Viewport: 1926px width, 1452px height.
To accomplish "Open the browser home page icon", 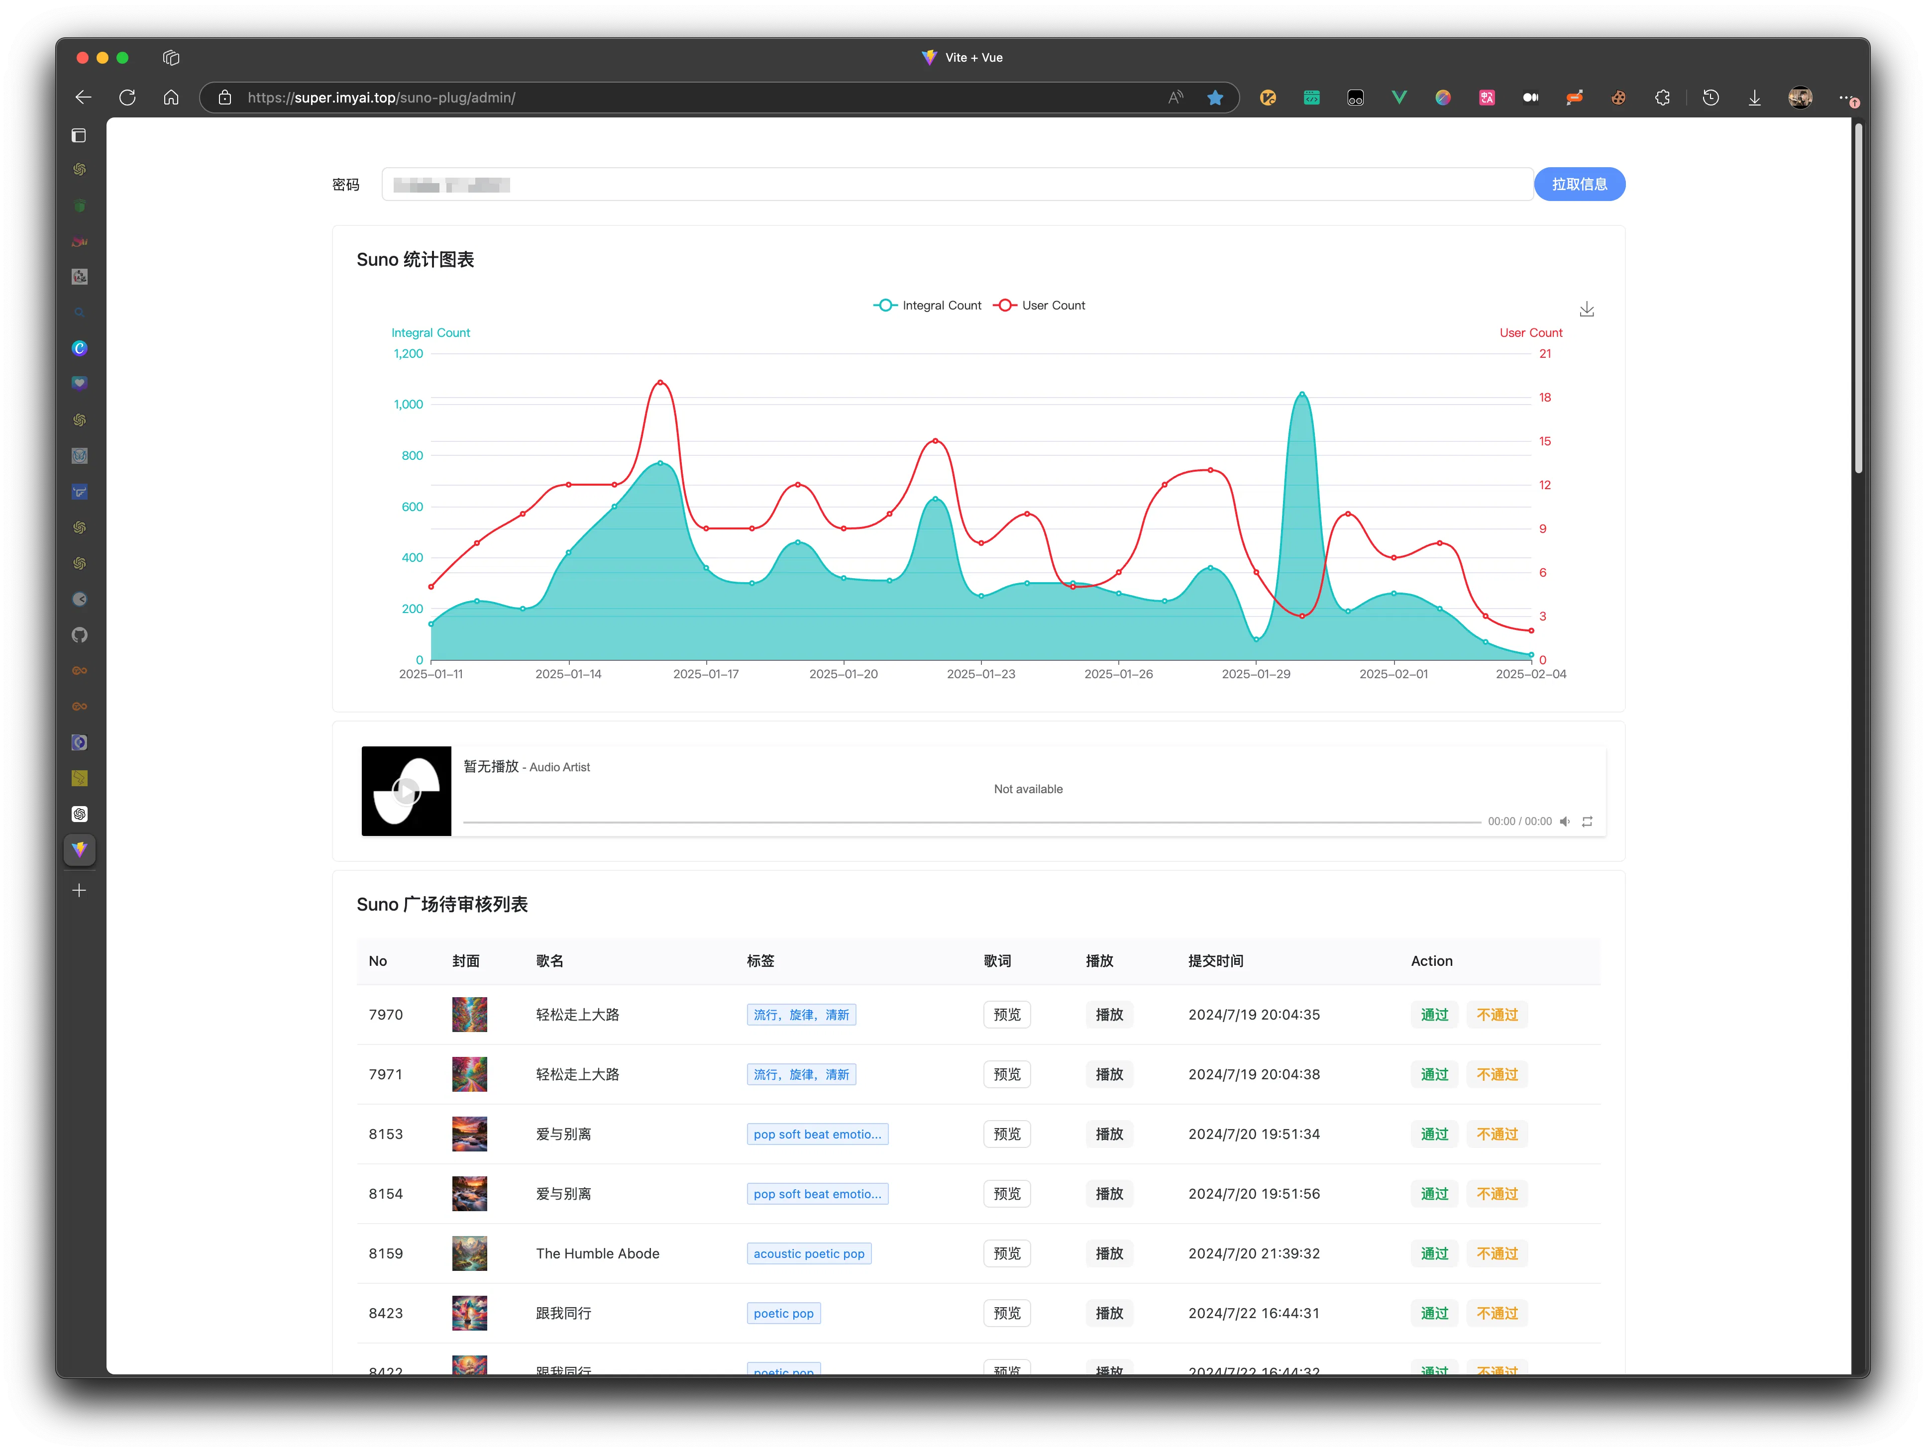I will [172, 98].
